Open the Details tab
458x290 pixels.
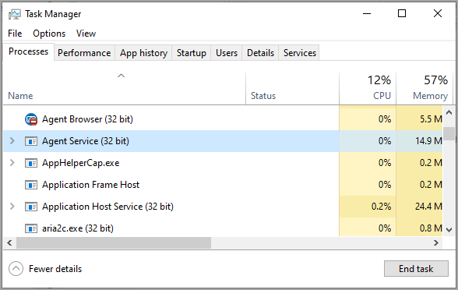pos(260,53)
